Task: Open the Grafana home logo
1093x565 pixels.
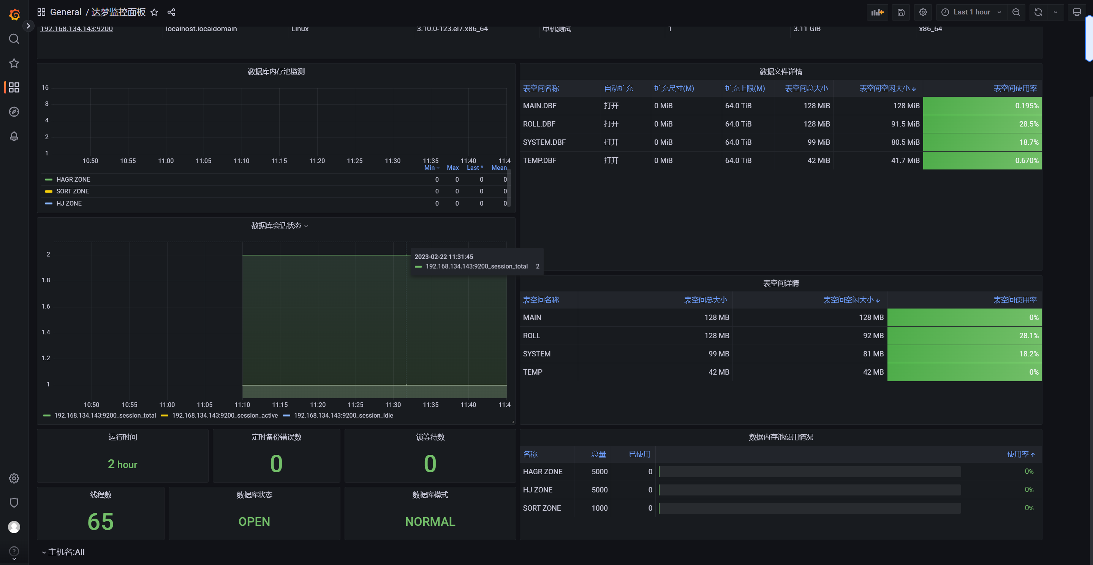Action: (14, 14)
